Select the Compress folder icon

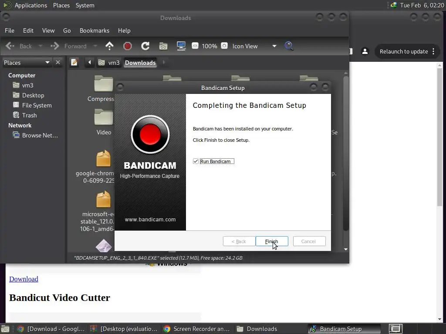coord(104,84)
